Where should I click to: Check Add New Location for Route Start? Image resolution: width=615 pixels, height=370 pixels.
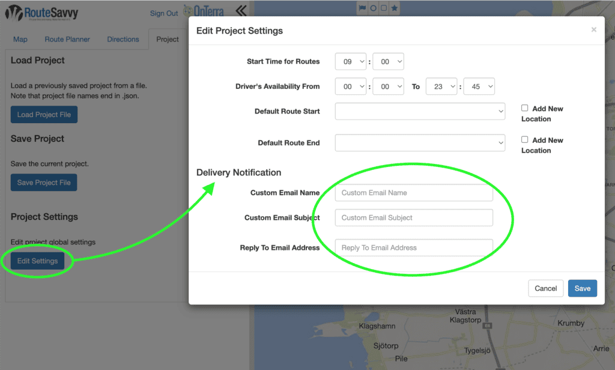(x=524, y=108)
